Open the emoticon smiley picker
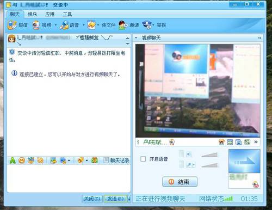272x210 pixels. click(22, 160)
